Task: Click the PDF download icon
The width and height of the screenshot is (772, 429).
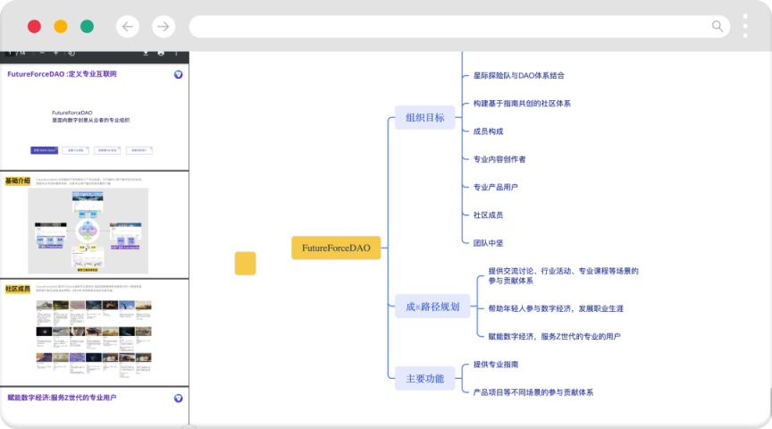Action: 146,54
